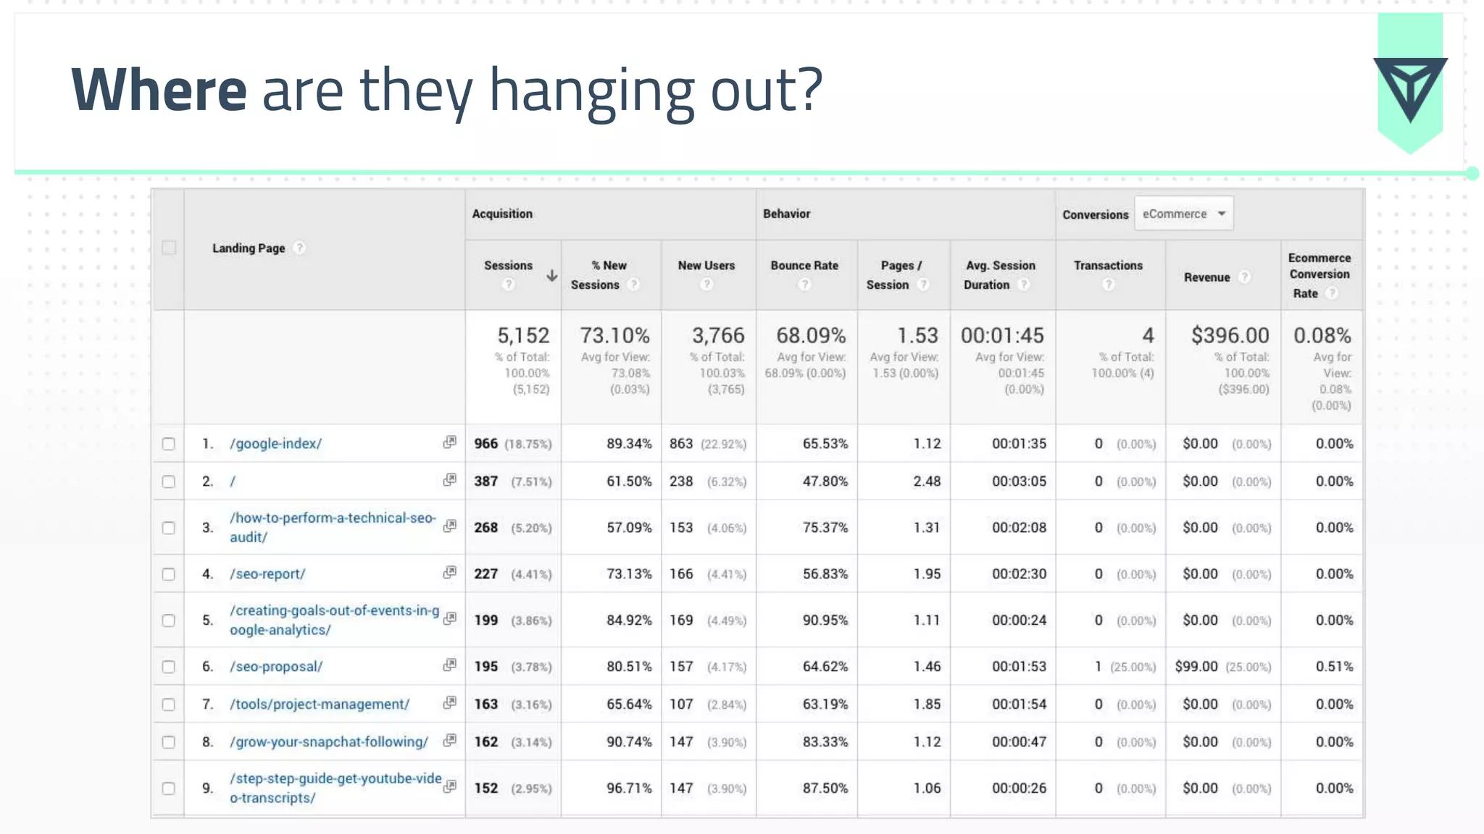
Task: Open the eCommerce conversions dropdown
Action: tap(1183, 214)
